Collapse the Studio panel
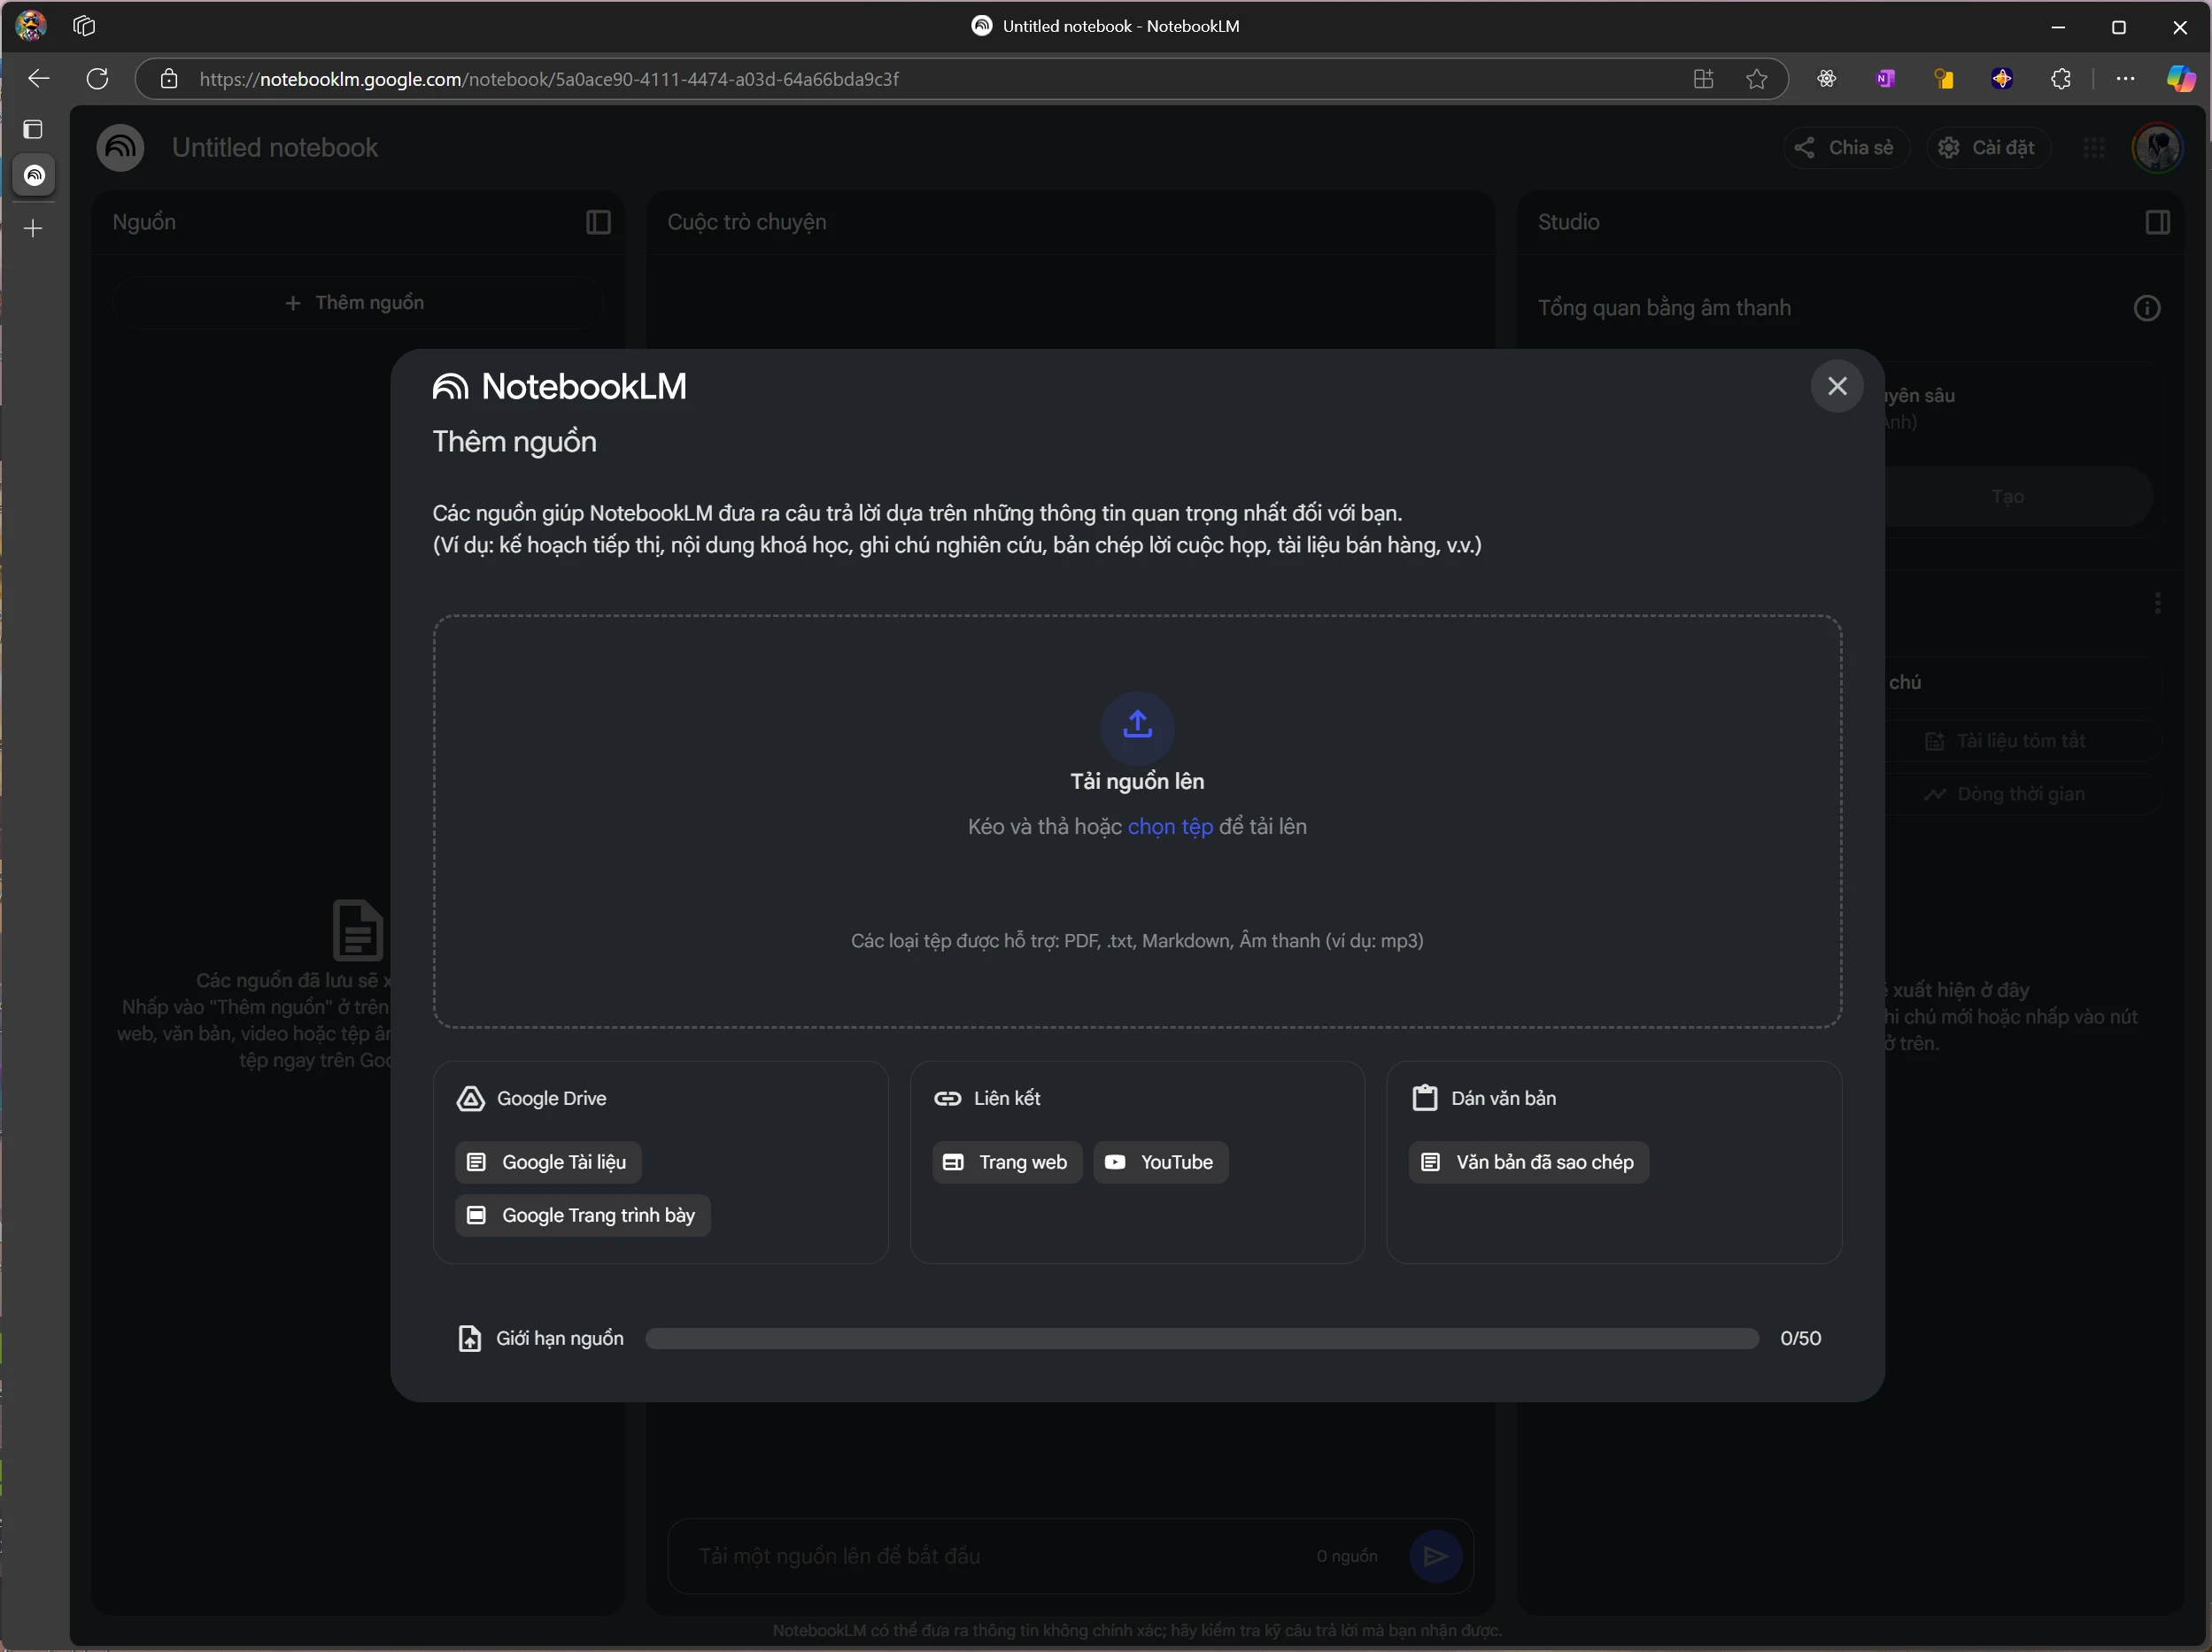The height and width of the screenshot is (1652, 2212). [2157, 222]
